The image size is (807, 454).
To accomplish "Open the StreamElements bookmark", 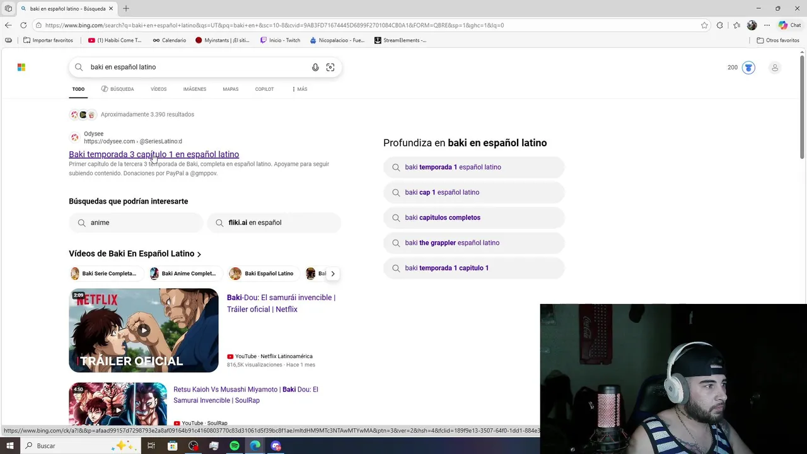I will (400, 40).
